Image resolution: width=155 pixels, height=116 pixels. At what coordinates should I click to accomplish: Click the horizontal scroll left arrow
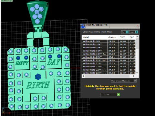tap(83, 76)
